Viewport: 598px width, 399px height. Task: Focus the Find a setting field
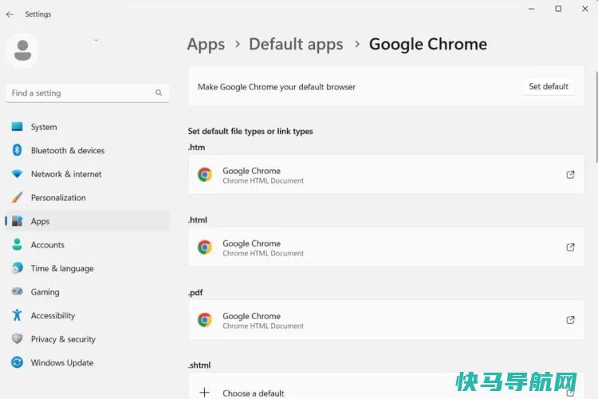click(x=88, y=93)
